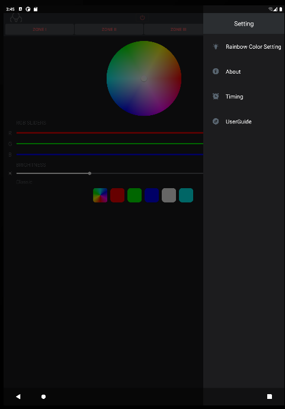Click the center of the color wheel
Viewport: 285px width, 409px height.
coord(144,78)
